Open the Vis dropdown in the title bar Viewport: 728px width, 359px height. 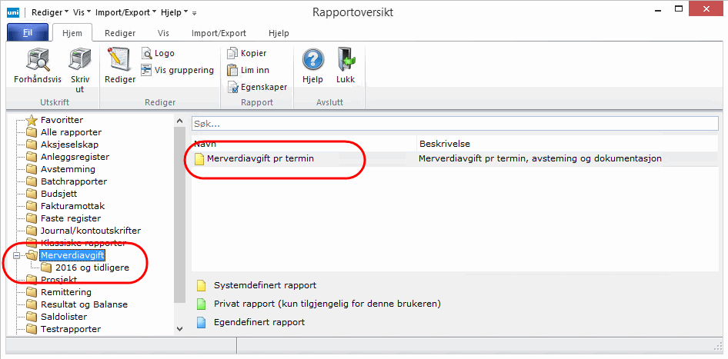click(82, 12)
